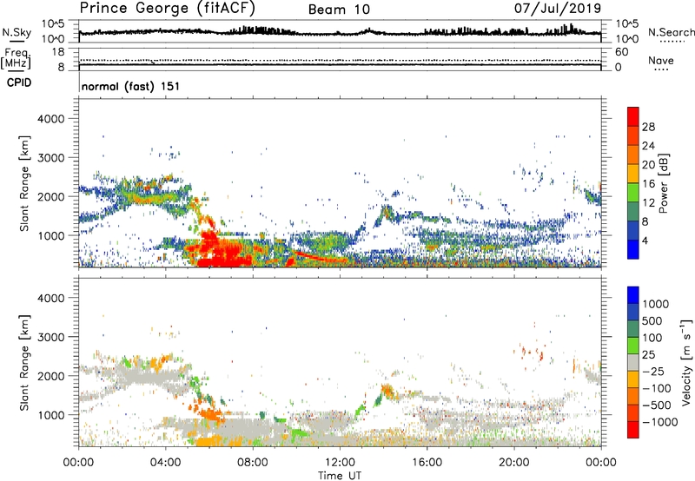The width and height of the screenshot is (695, 481).
Task: Click "500" on the velocity colorbar
Action: coord(652,321)
